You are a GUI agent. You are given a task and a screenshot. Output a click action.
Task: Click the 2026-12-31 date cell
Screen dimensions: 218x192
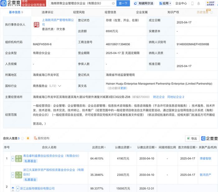pos(147,189)
